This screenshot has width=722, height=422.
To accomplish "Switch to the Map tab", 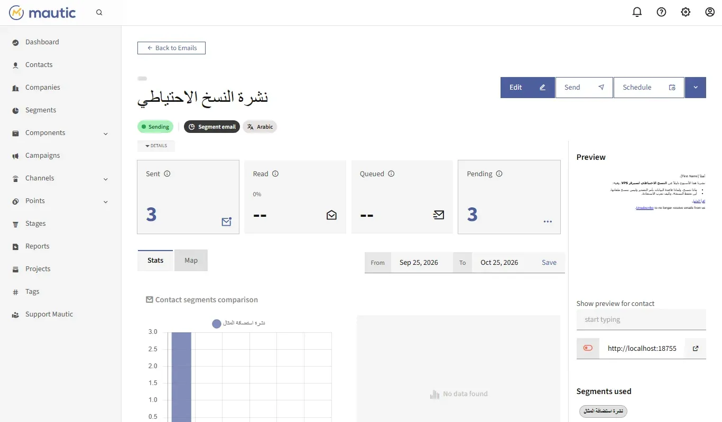I will coord(191,261).
